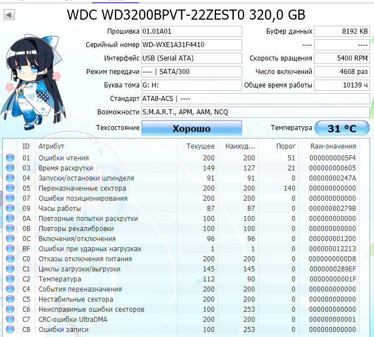Click the status orb for Повторные попытки раскрутки
The image size is (374, 337).
10,218
